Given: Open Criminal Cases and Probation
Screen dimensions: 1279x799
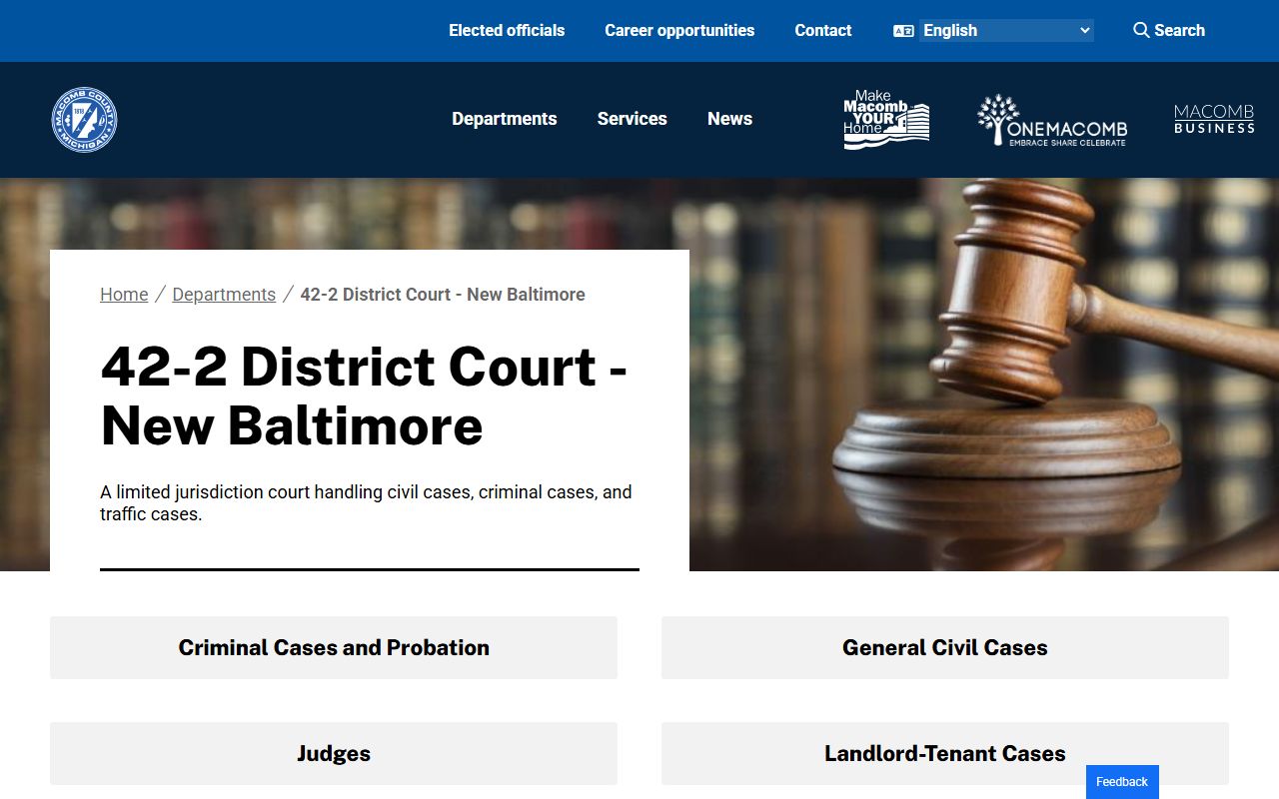Looking at the screenshot, I should [334, 647].
